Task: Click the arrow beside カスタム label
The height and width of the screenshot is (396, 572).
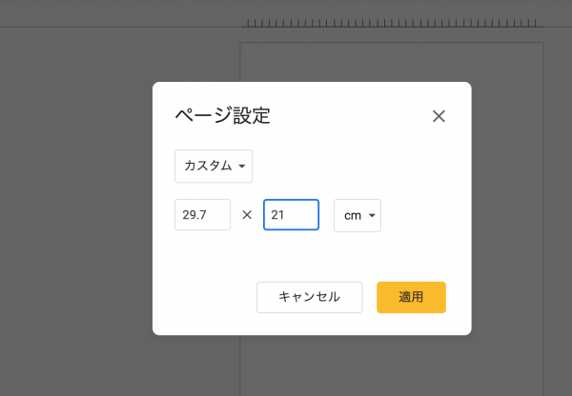Action: pos(243,167)
